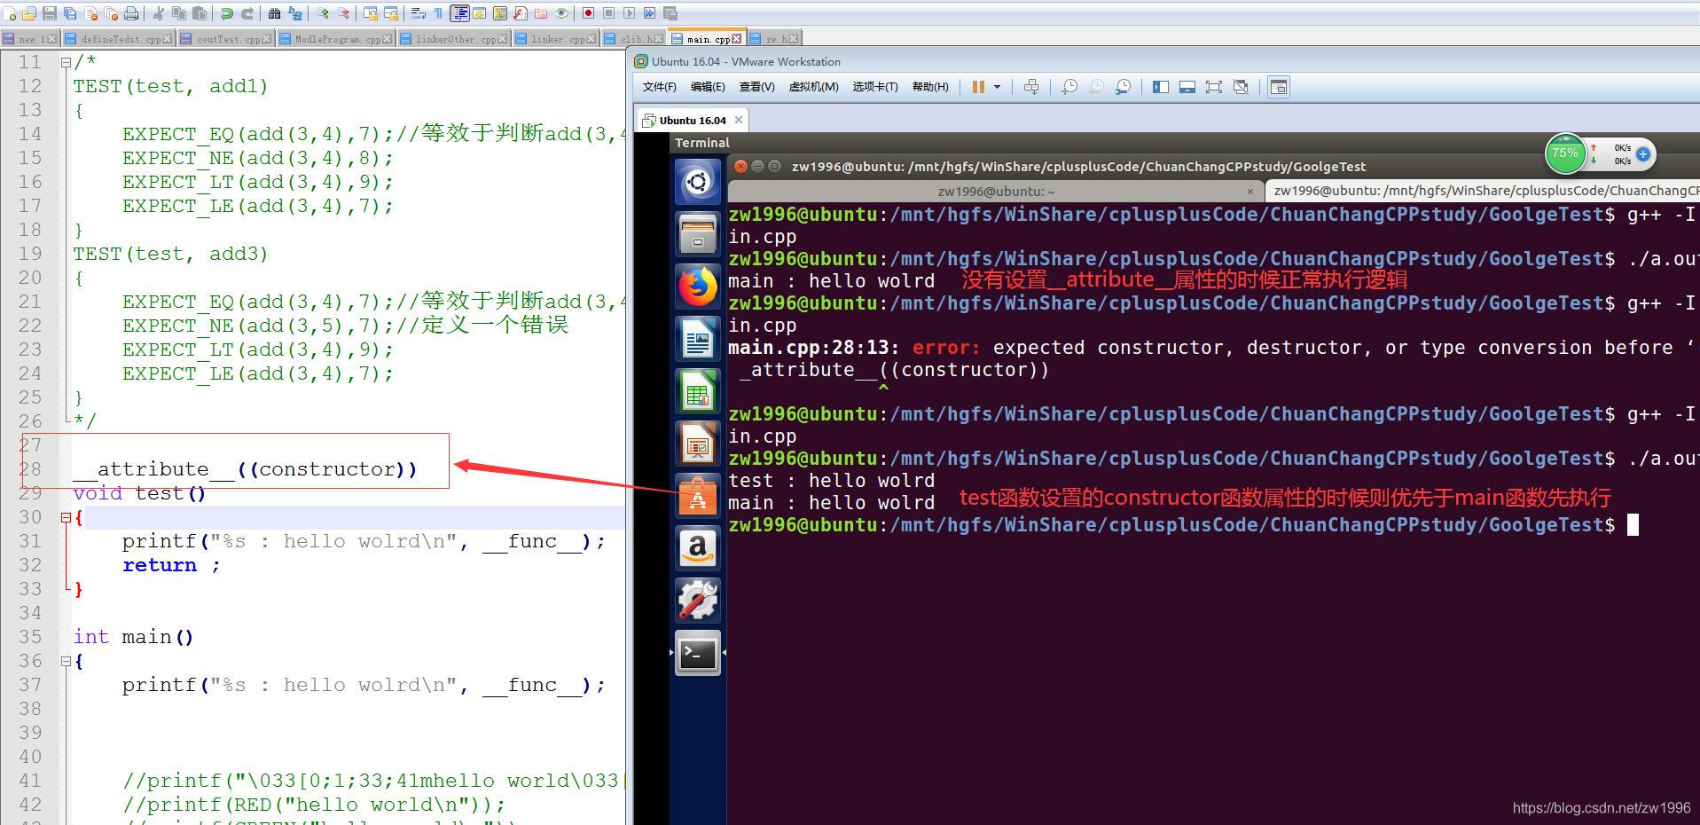1700x825 pixels.
Task: Pause the virtual machine in VMware
Action: [978, 87]
